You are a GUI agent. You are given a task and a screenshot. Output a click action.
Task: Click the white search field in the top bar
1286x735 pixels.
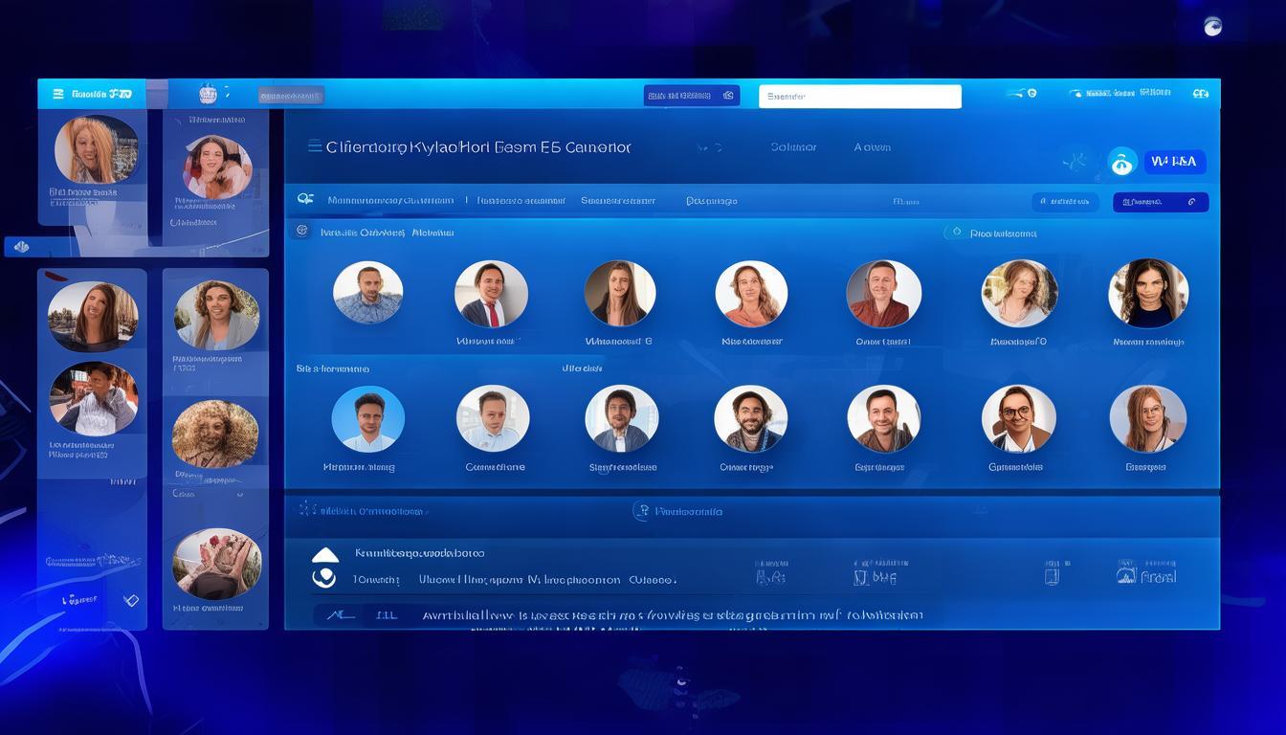pos(859,97)
